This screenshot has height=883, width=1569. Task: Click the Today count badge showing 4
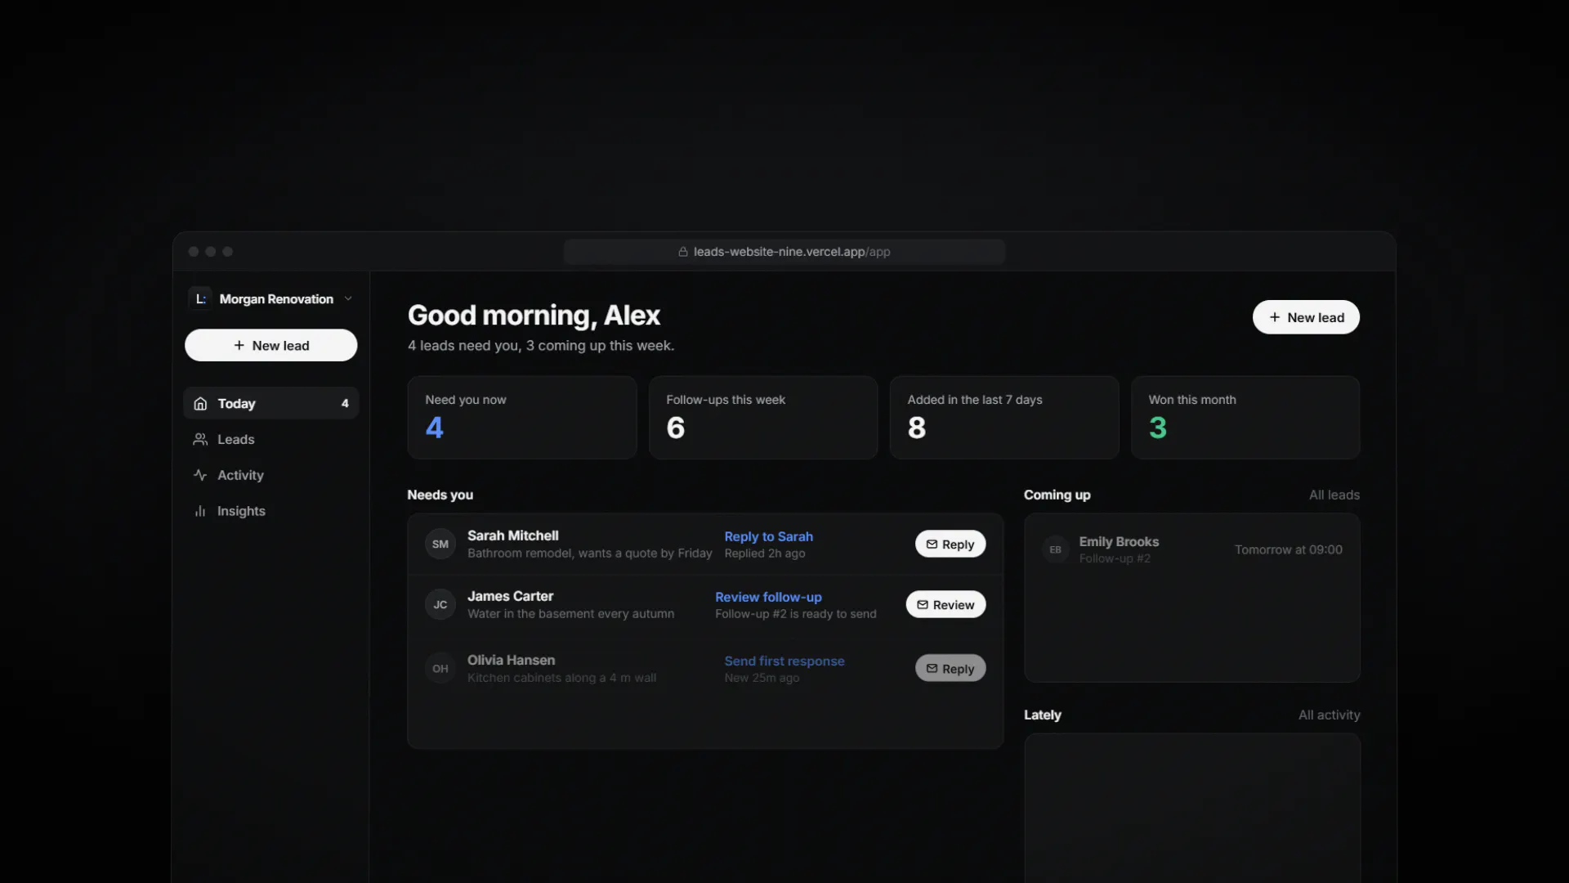[345, 403]
